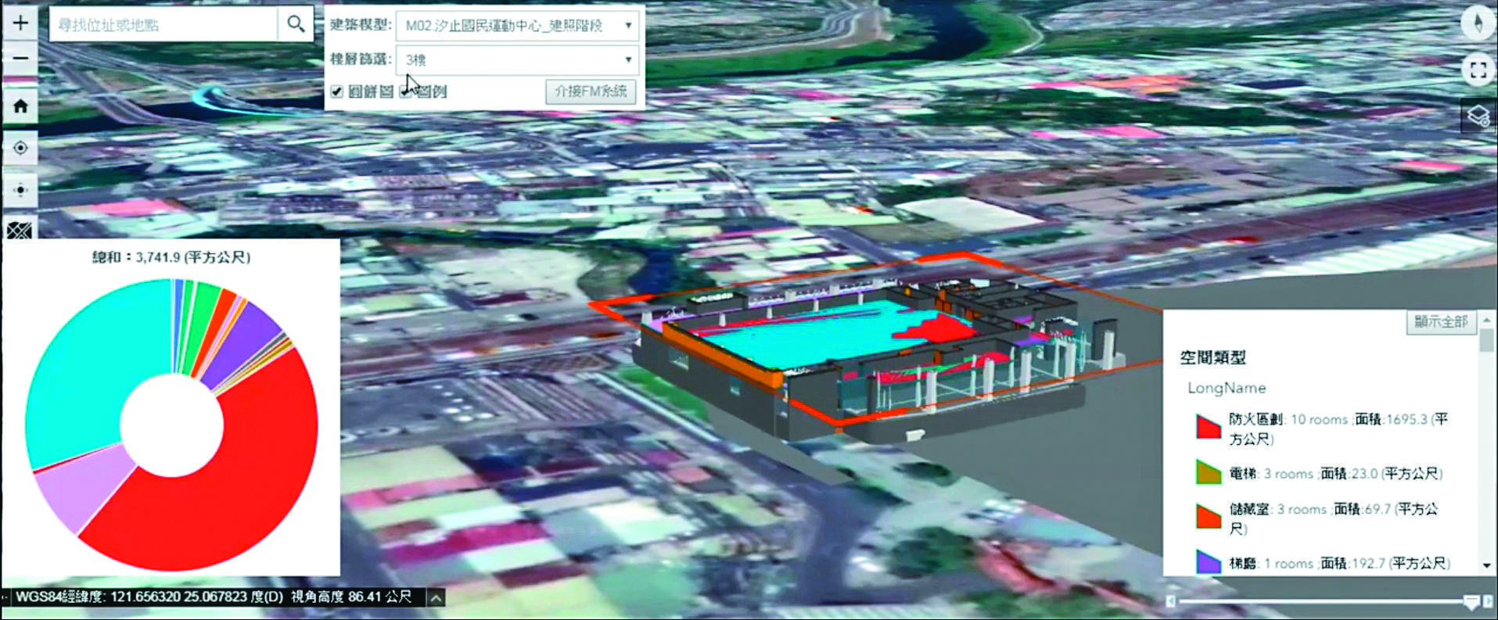The height and width of the screenshot is (620, 1498).
Task: Click the 空間類型 legend heading
Action: tap(1212, 358)
